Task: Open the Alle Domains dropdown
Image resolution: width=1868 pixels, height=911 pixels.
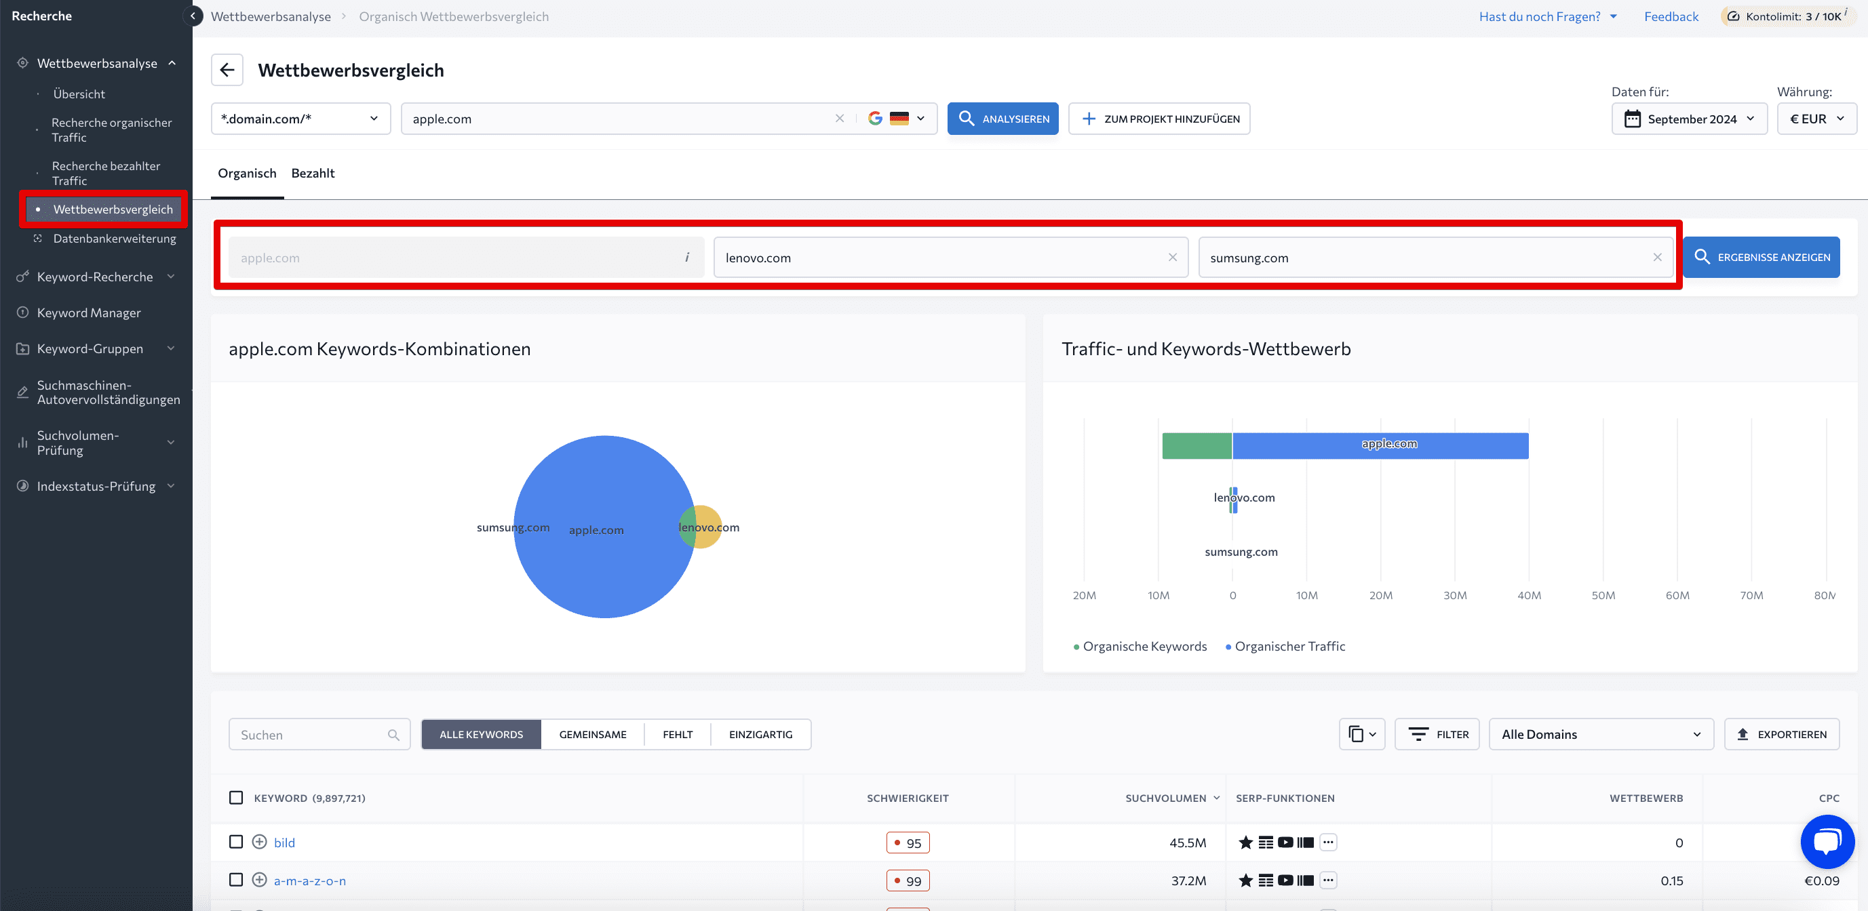Action: 1601,734
